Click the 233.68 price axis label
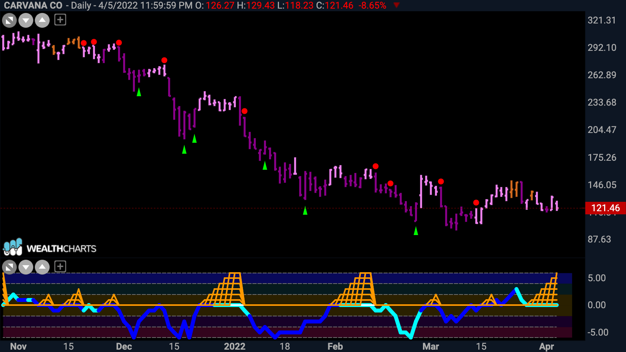 coord(602,102)
